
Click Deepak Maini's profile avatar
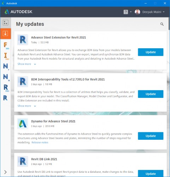tap(137, 12)
